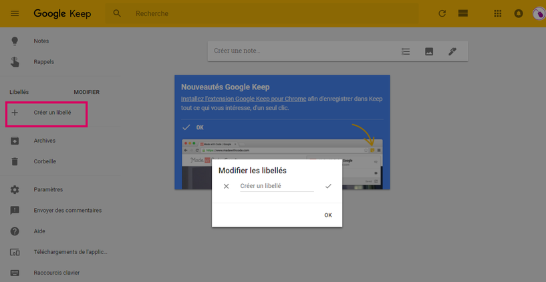Click the Corbeille trash icon
546x282 pixels.
point(15,161)
